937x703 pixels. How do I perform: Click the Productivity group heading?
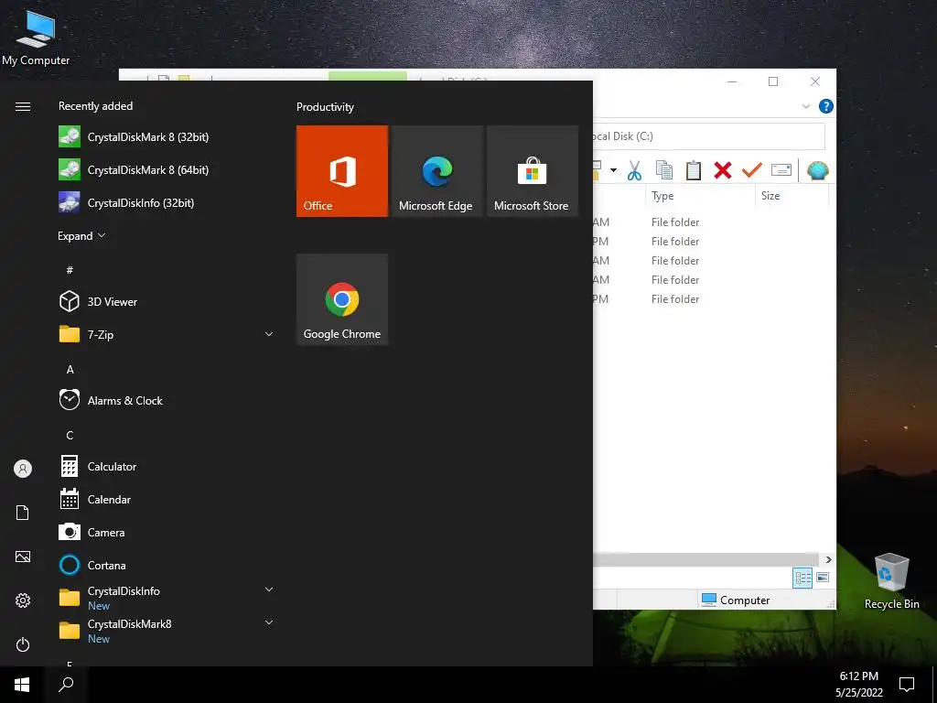(325, 107)
